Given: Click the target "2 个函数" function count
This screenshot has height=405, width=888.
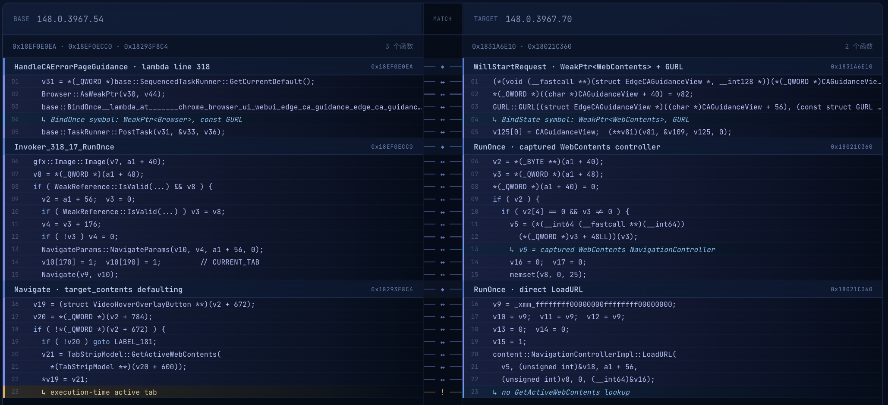Looking at the screenshot, I should coord(859,47).
